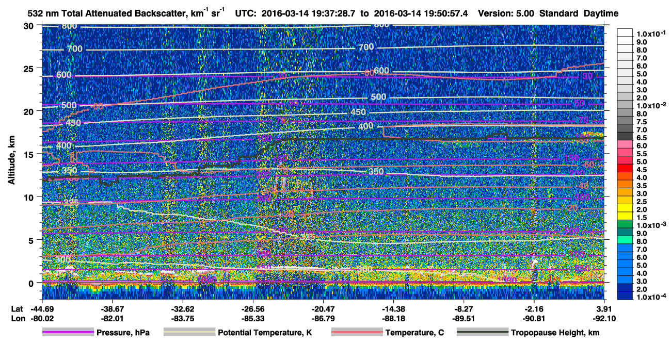Click the latitude value '-8.27'
Screen dimensions: 671x344
464,308
